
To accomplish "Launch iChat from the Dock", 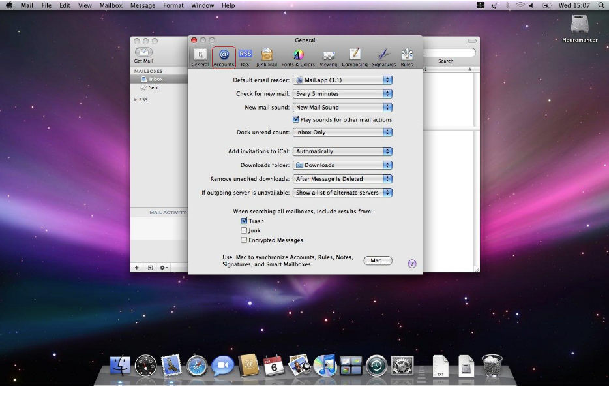I will pyautogui.click(x=222, y=366).
